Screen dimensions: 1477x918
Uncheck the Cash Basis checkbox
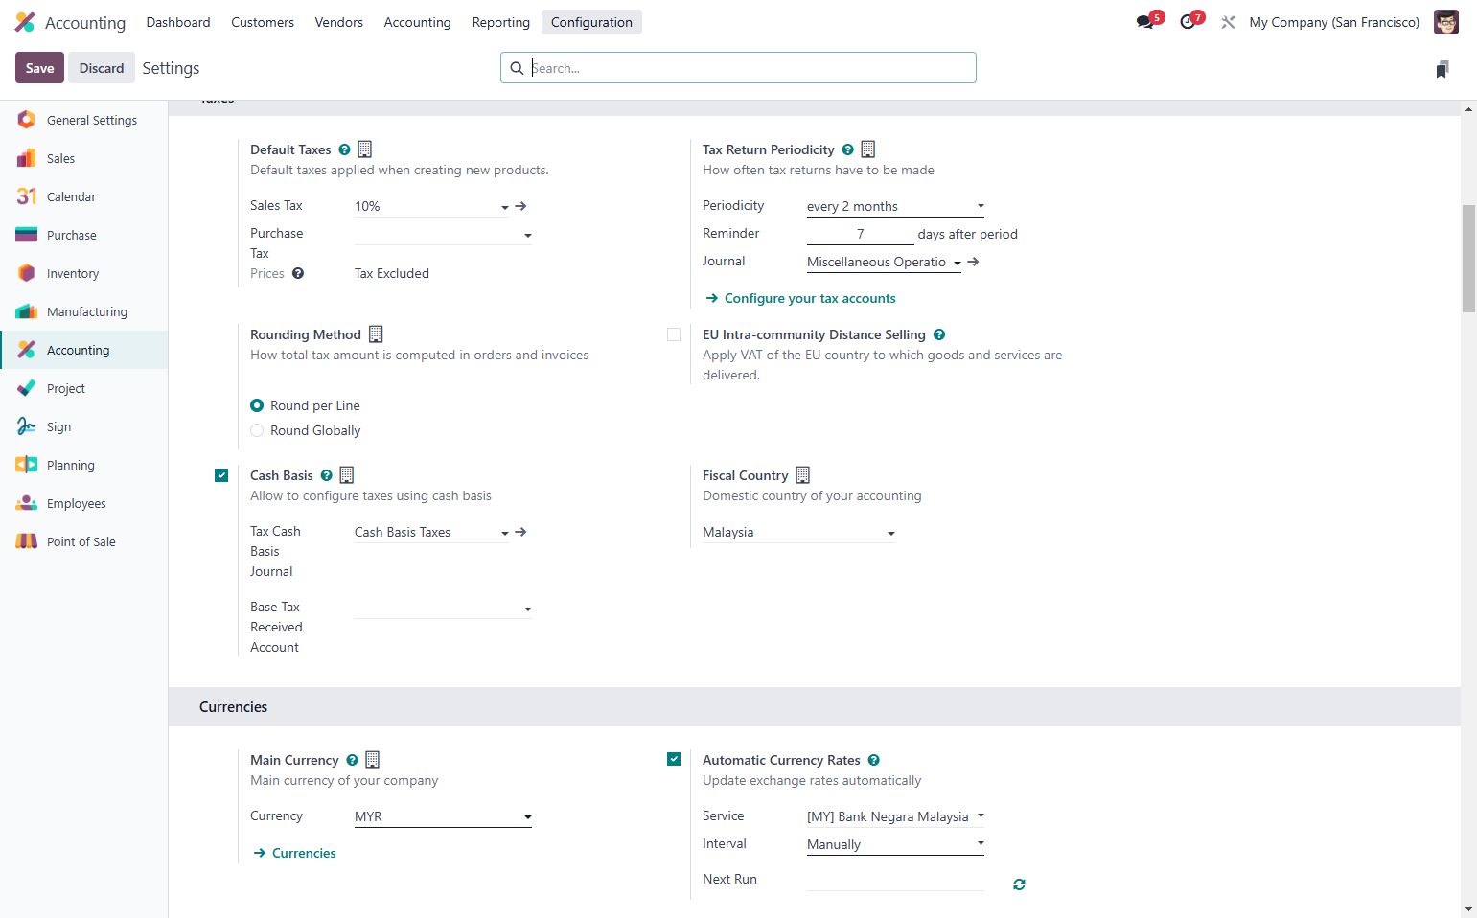click(x=221, y=475)
